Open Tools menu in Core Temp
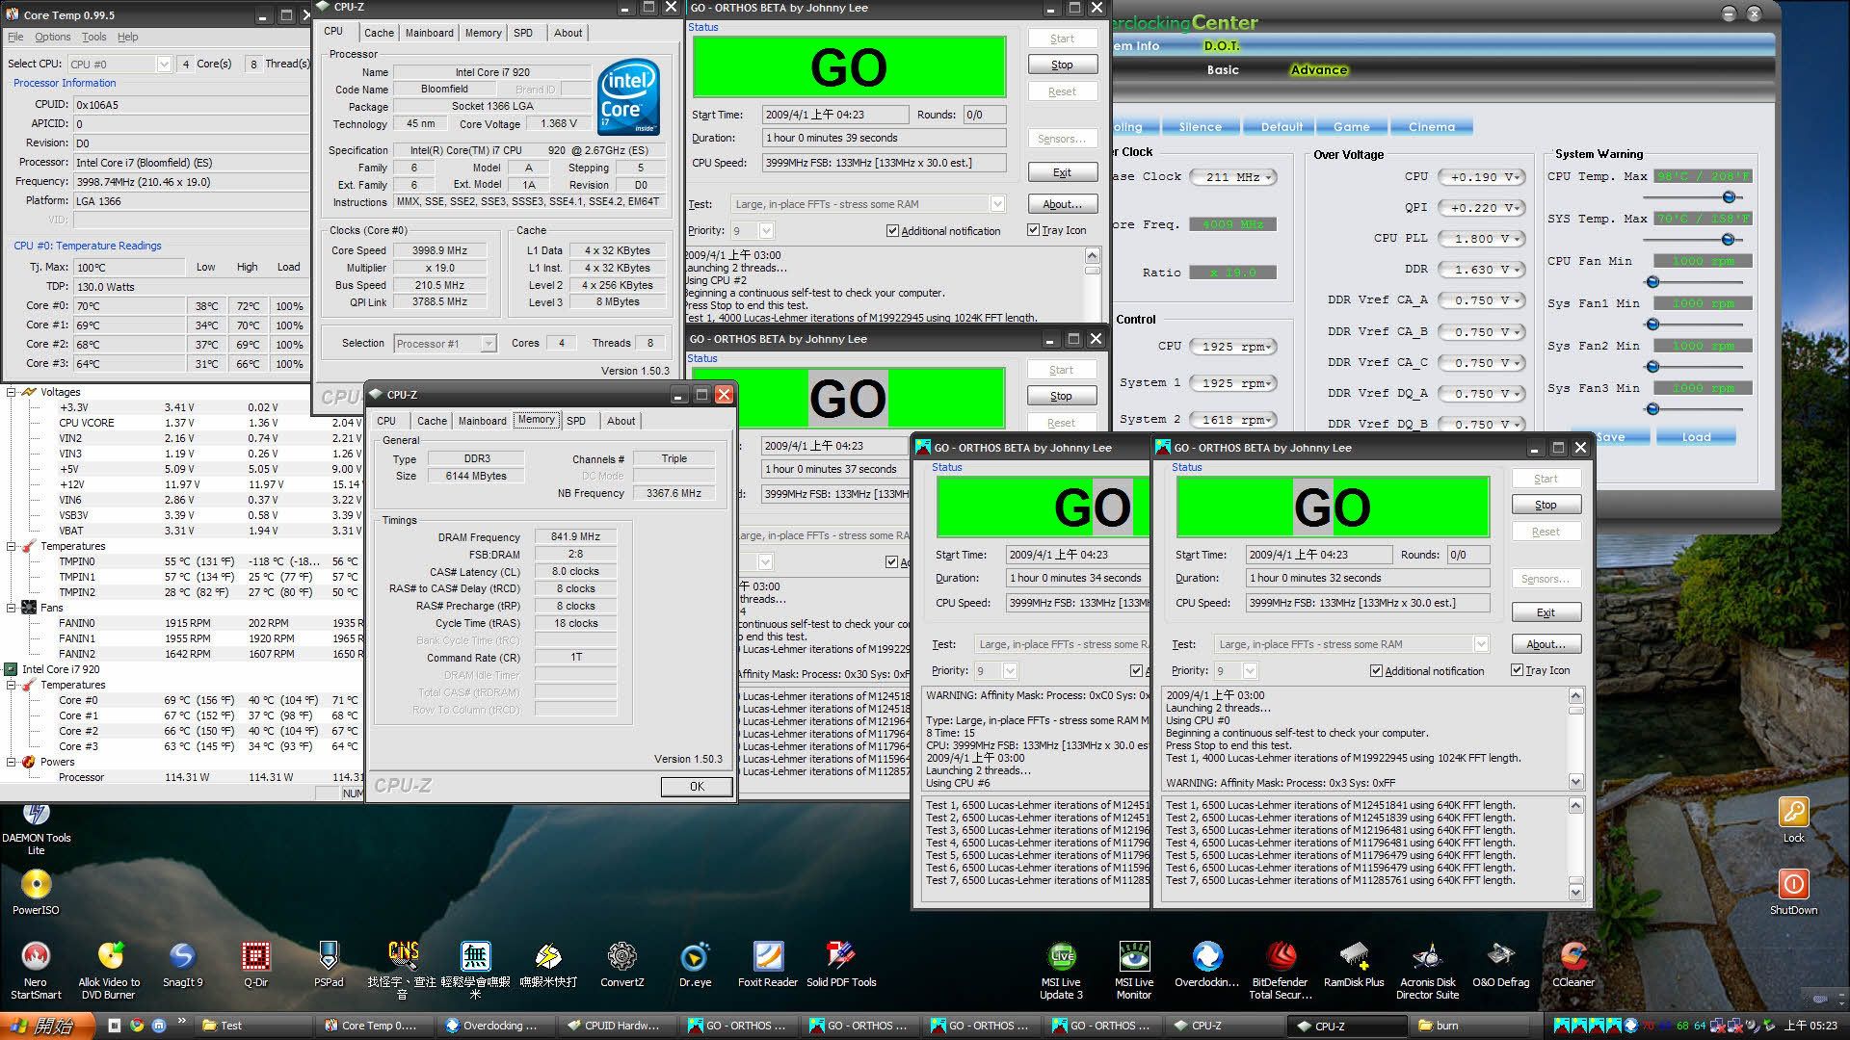The height and width of the screenshot is (1040, 1850). (x=94, y=38)
